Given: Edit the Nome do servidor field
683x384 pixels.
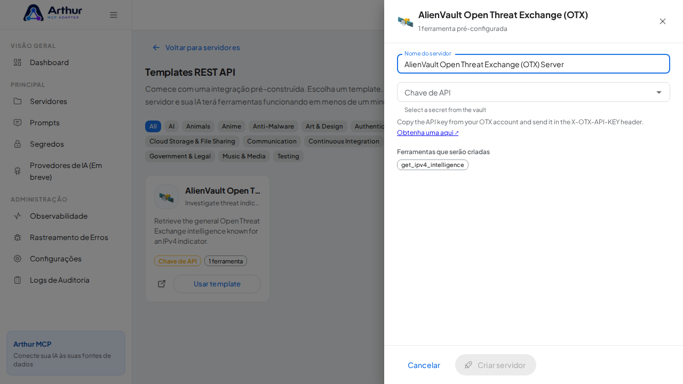Looking at the screenshot, I should click(534, 64).
